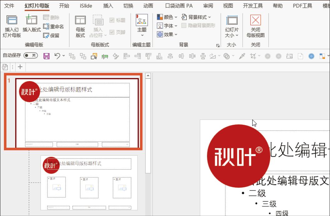Expand the Themes (主题) dropdown
Image resolution: width=330 pixels, height=216 pixels.
click(x=142, y=26)
